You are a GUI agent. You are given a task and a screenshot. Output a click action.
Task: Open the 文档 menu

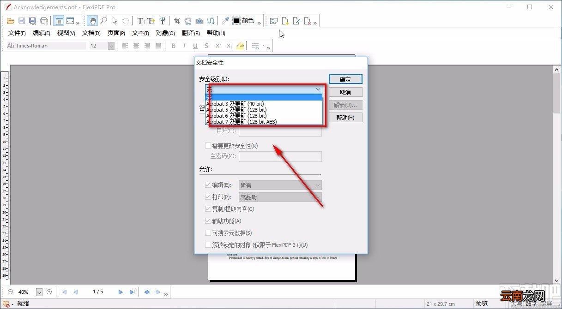91,33
